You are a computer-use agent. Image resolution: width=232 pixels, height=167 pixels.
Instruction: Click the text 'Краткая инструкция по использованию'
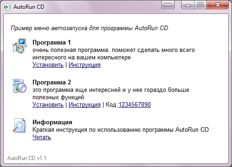[x=86, y=129]
